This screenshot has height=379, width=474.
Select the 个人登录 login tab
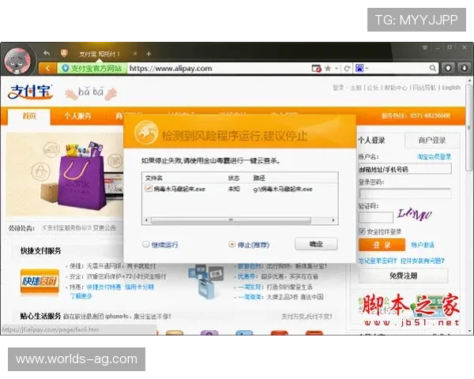pyautogui.click(x=372, y=141)
